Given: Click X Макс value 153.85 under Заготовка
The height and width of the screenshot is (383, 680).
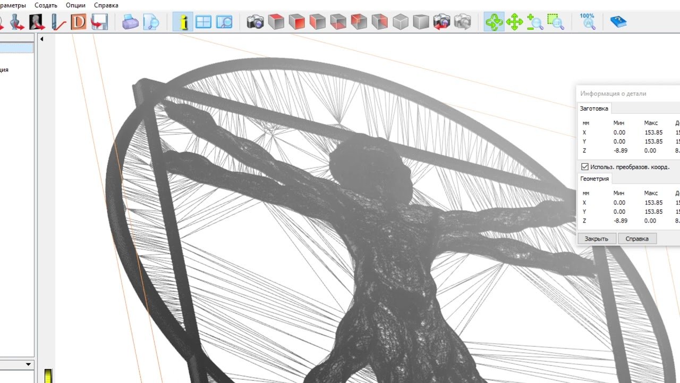Looking at the screenshot, I should click(653, 132).
